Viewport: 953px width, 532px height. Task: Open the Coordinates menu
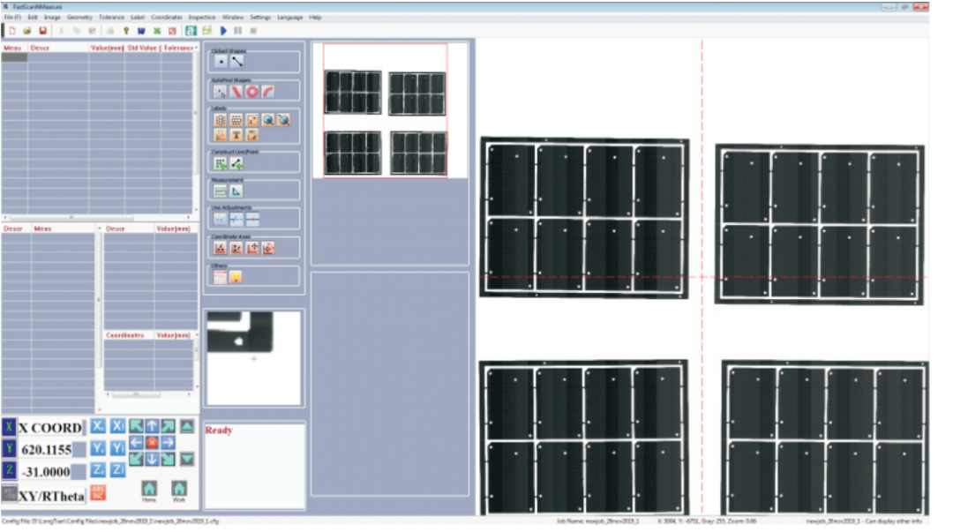tap(167, 17)
